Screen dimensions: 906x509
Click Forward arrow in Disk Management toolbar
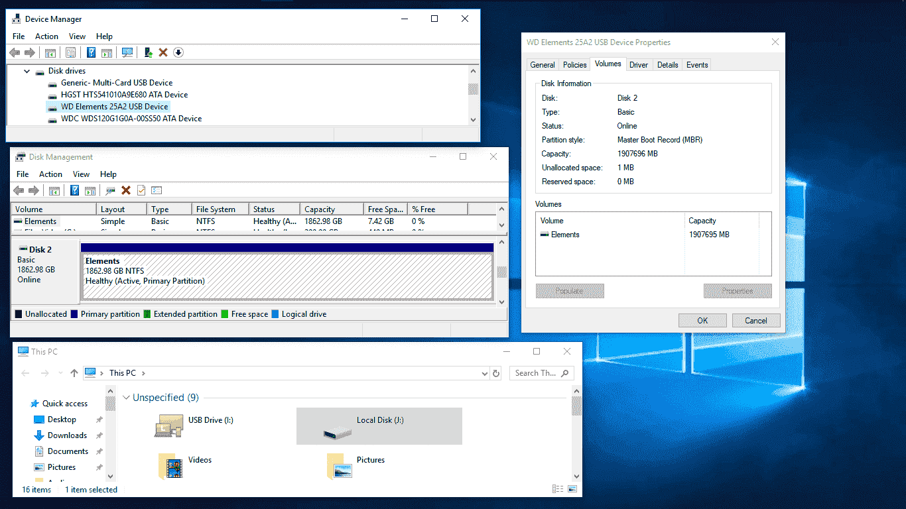34,190
